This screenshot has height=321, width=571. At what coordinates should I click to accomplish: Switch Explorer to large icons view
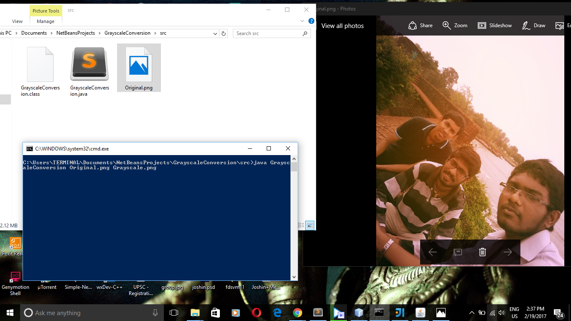(x=310, y=225)
